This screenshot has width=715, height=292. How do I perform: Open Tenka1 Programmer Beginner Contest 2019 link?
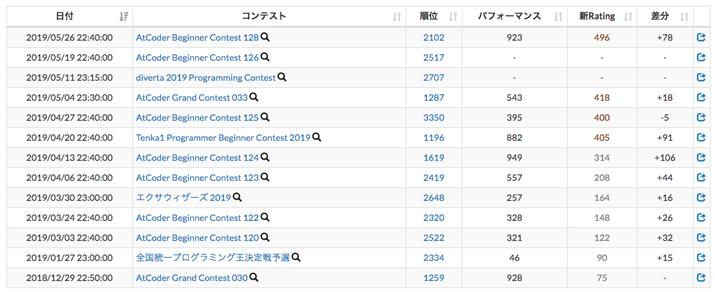point(223,138)
